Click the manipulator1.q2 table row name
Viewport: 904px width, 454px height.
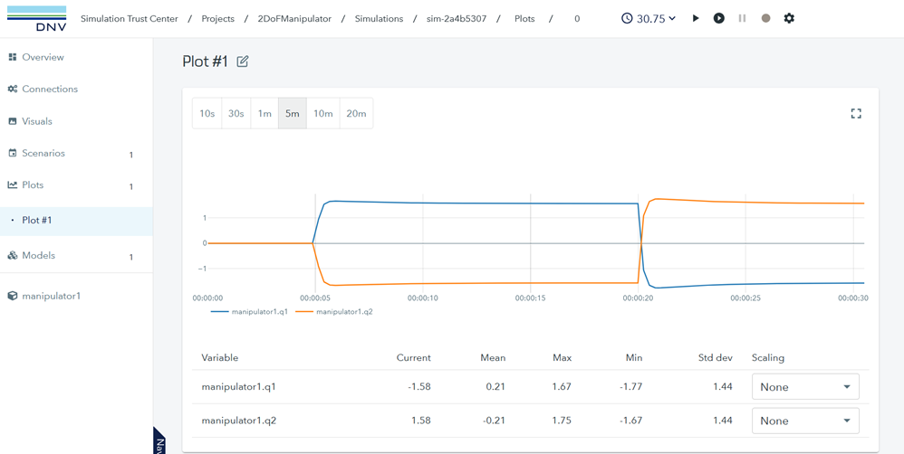point(239,421)
